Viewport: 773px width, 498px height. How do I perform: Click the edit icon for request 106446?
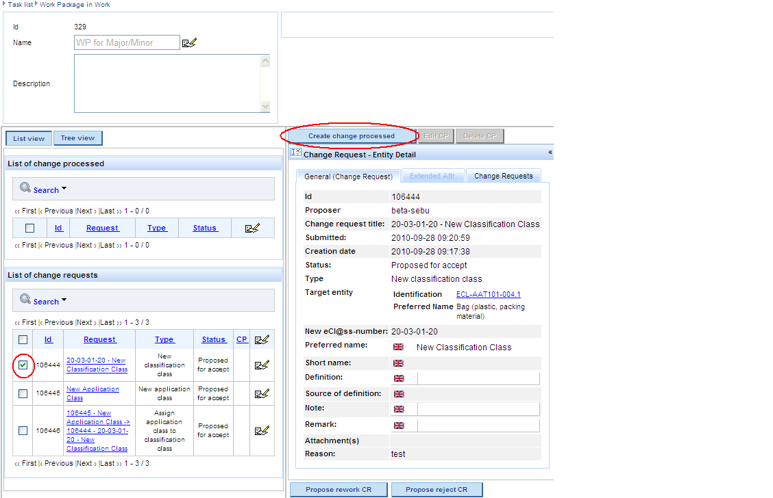click(x=262, y=430)
